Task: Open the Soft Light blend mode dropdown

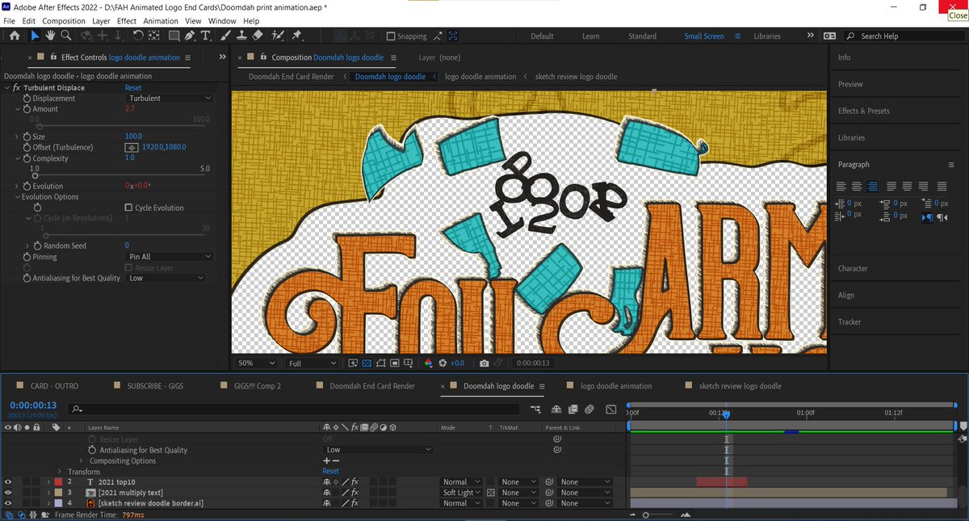Action: (462, 493)
